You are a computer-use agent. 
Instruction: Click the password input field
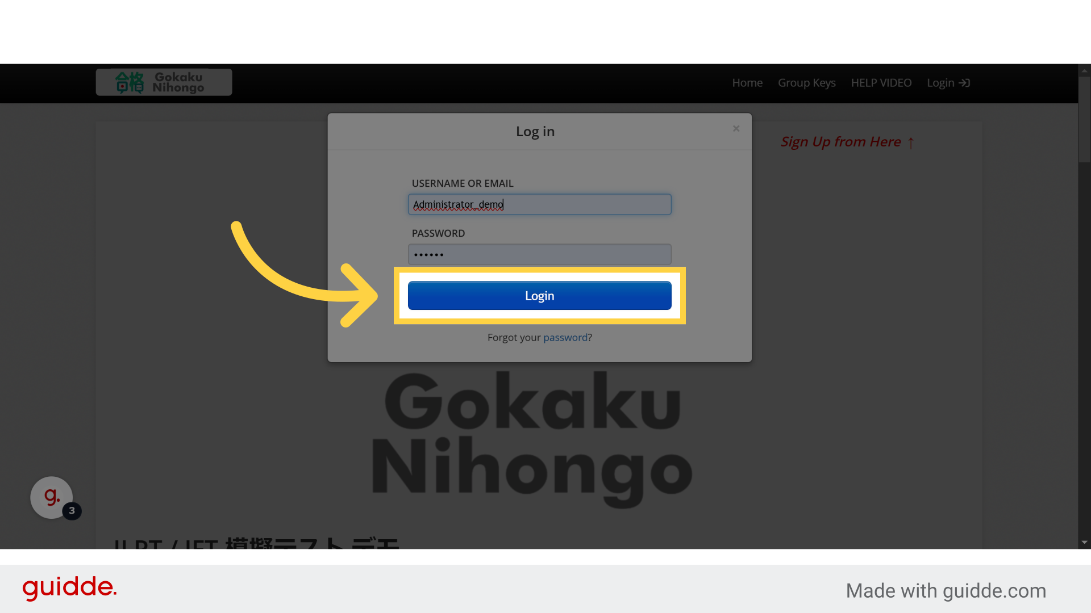(x=539, y=254)
